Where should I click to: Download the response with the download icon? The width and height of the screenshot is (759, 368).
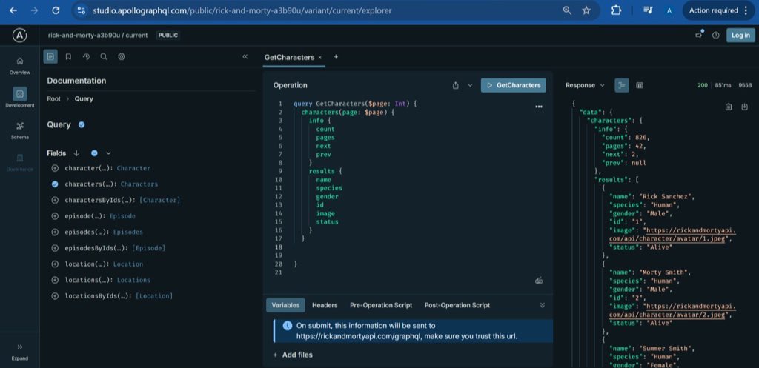coord(744,107)
